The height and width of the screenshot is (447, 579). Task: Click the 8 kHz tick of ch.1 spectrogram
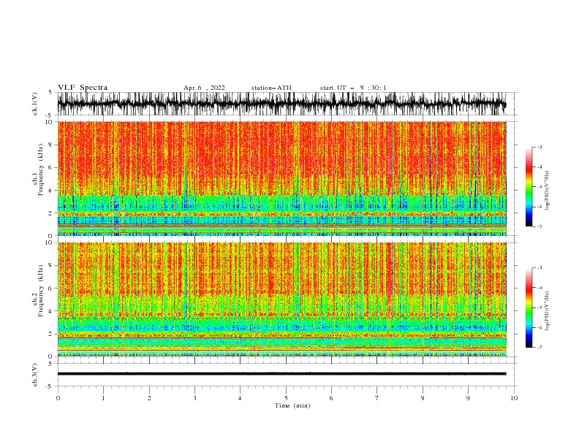50,145
